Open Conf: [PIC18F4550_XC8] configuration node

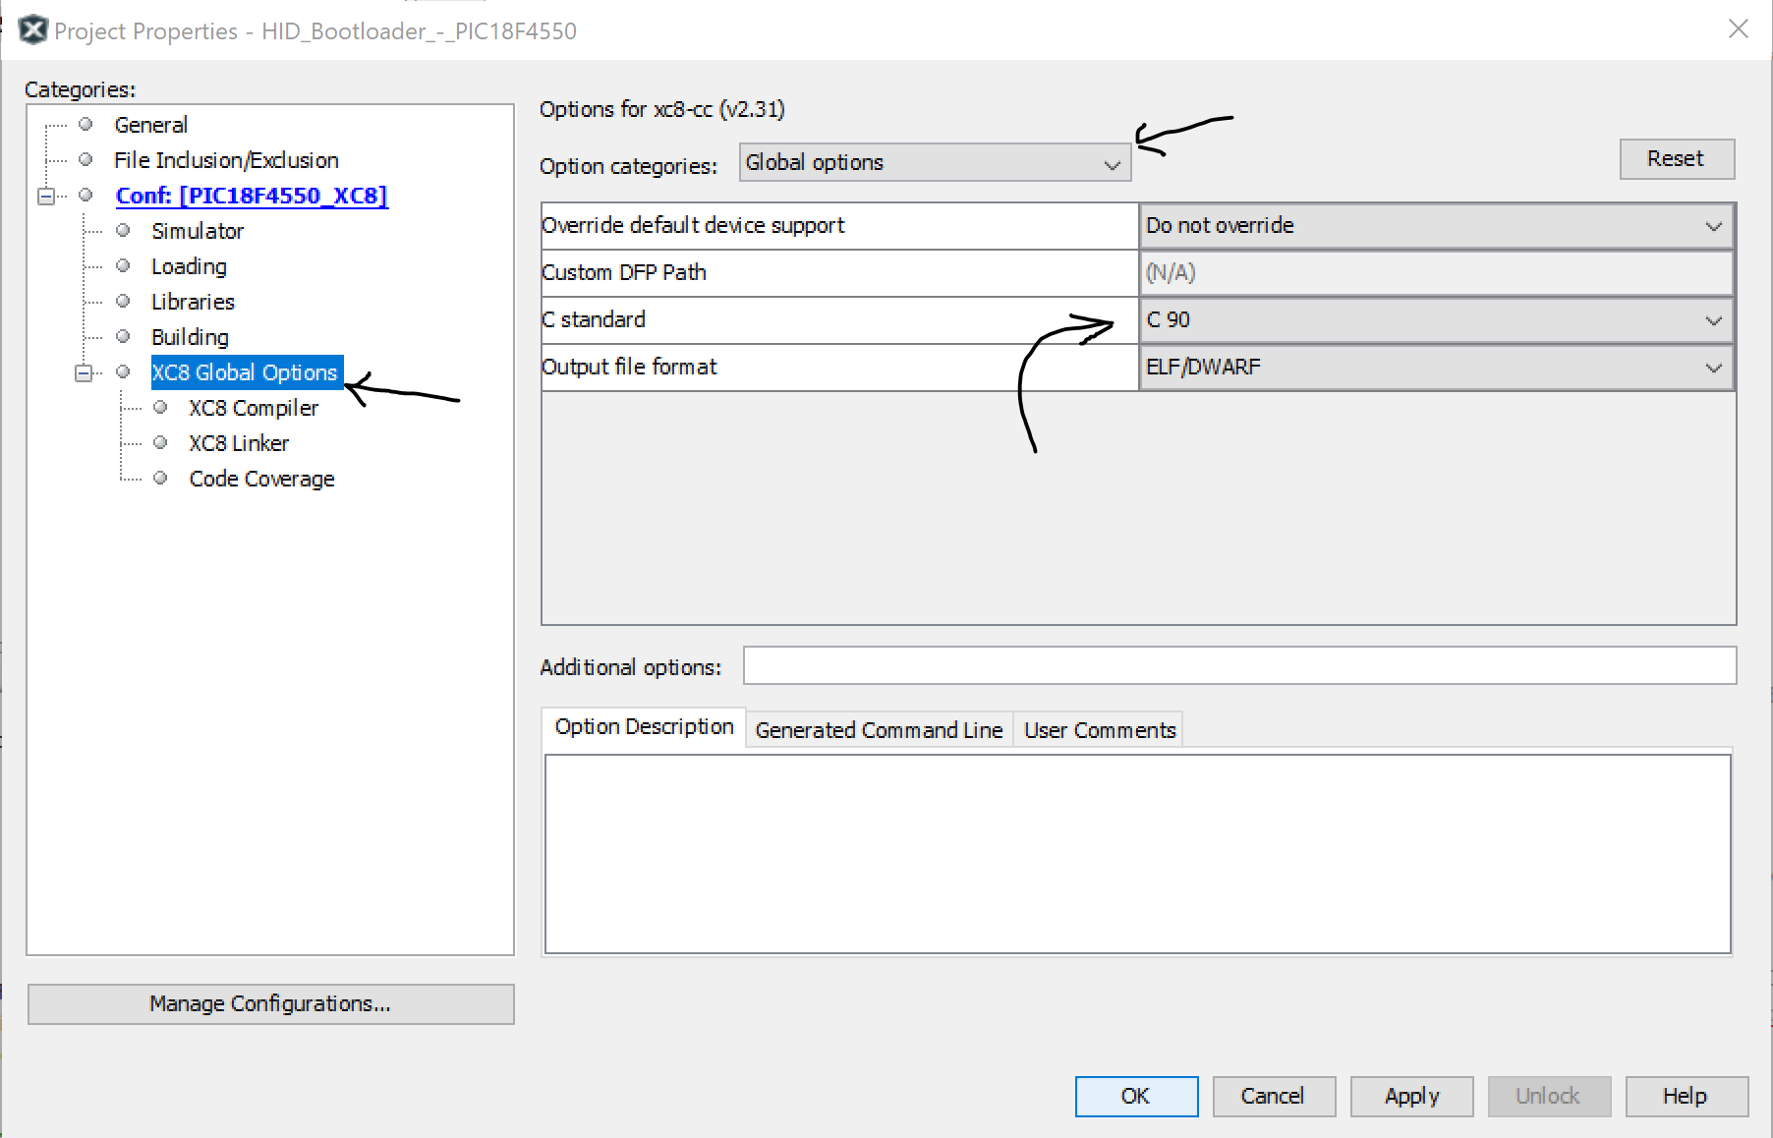pyautogui.click(x=252, y=196)
